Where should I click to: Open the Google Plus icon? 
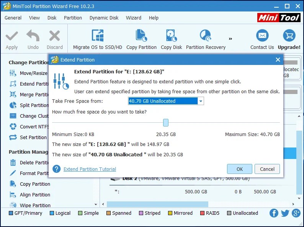[296, 213]
